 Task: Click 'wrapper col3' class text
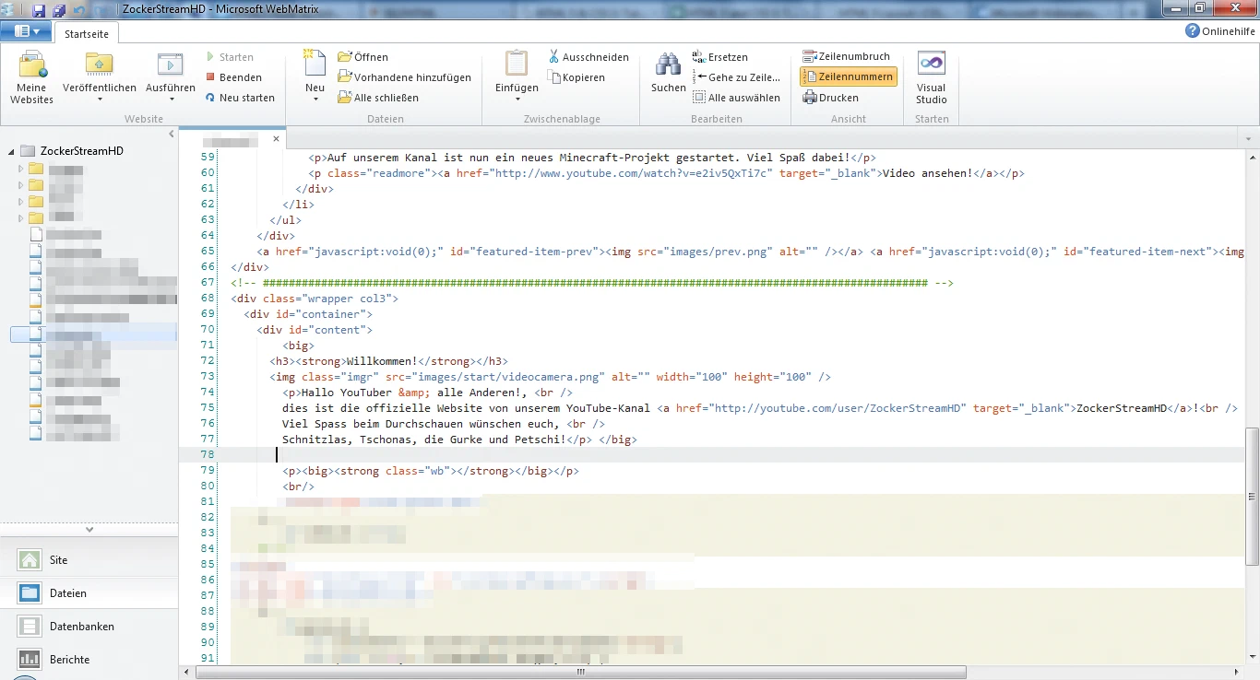(x=349, y=299)
